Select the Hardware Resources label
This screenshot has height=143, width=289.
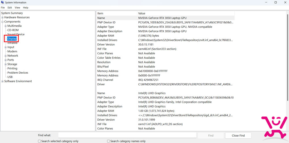coord(17,17)
